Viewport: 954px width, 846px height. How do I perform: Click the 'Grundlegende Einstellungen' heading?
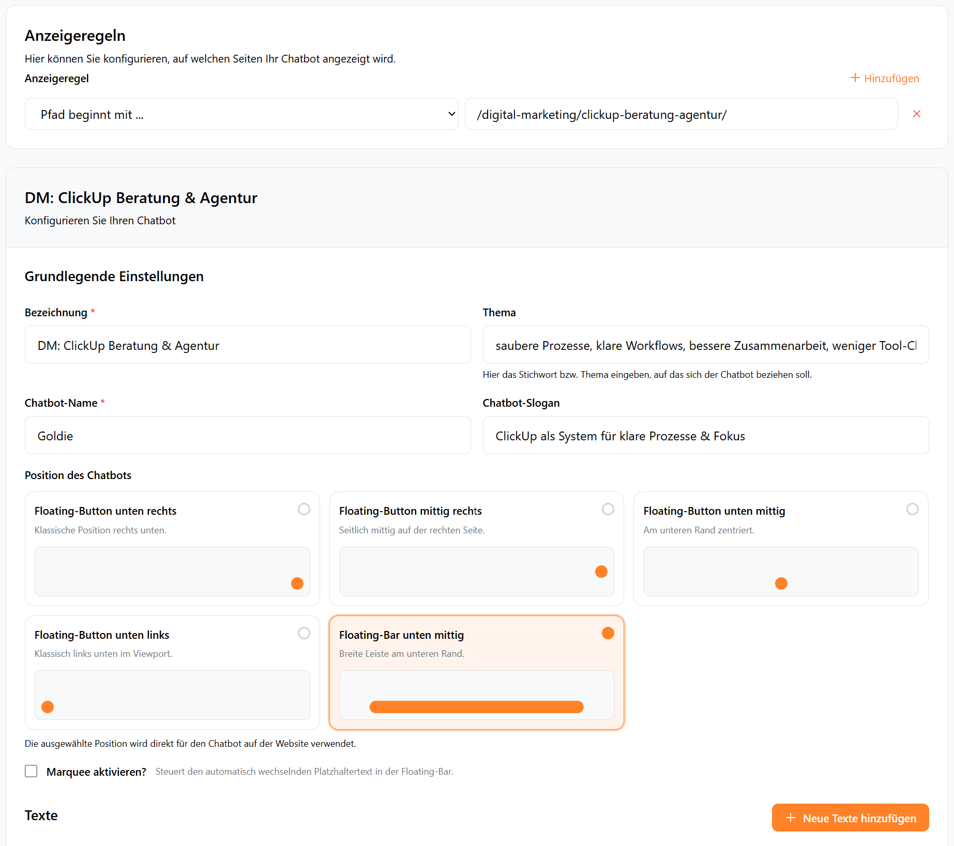click(114, 276)
